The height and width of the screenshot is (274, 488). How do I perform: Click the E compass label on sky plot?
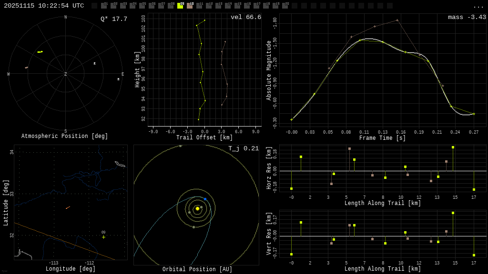click(x=122, y=74)
